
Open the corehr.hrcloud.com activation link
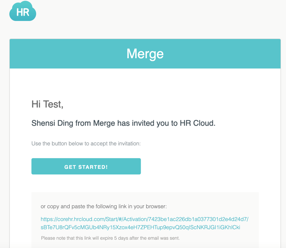point(145,223)
